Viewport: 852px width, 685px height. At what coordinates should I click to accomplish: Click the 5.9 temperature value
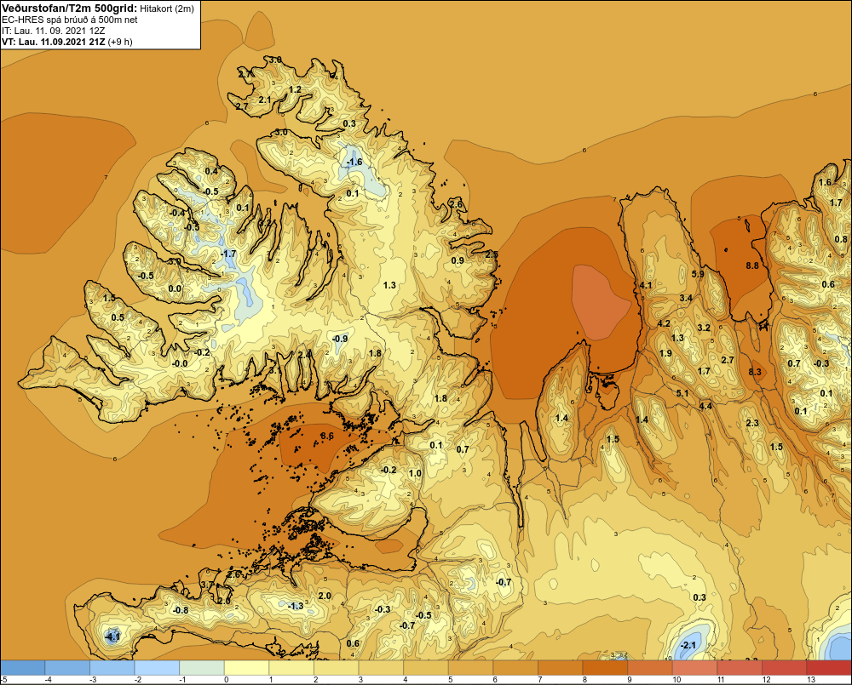698,274
